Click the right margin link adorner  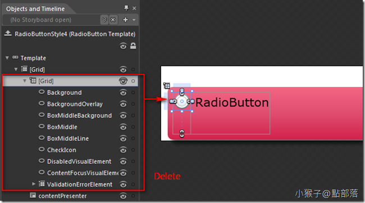tap(191, 101)
